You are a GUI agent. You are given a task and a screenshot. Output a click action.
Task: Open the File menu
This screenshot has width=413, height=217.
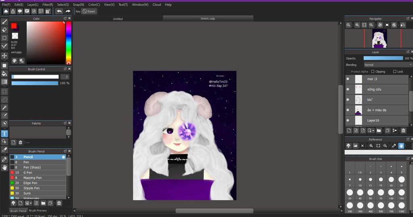pyautogui.click(x=6, y=4)
